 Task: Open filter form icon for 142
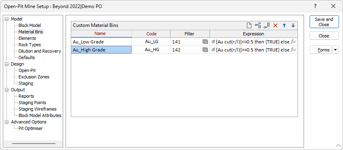[x=205, y=50]
